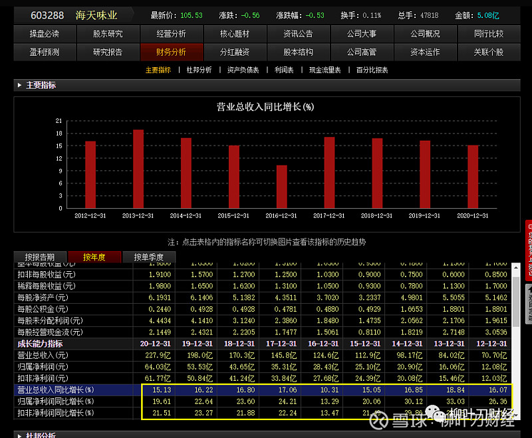
Task: Show chart for 每股经营现金流(元)
Action: [51, 332]
